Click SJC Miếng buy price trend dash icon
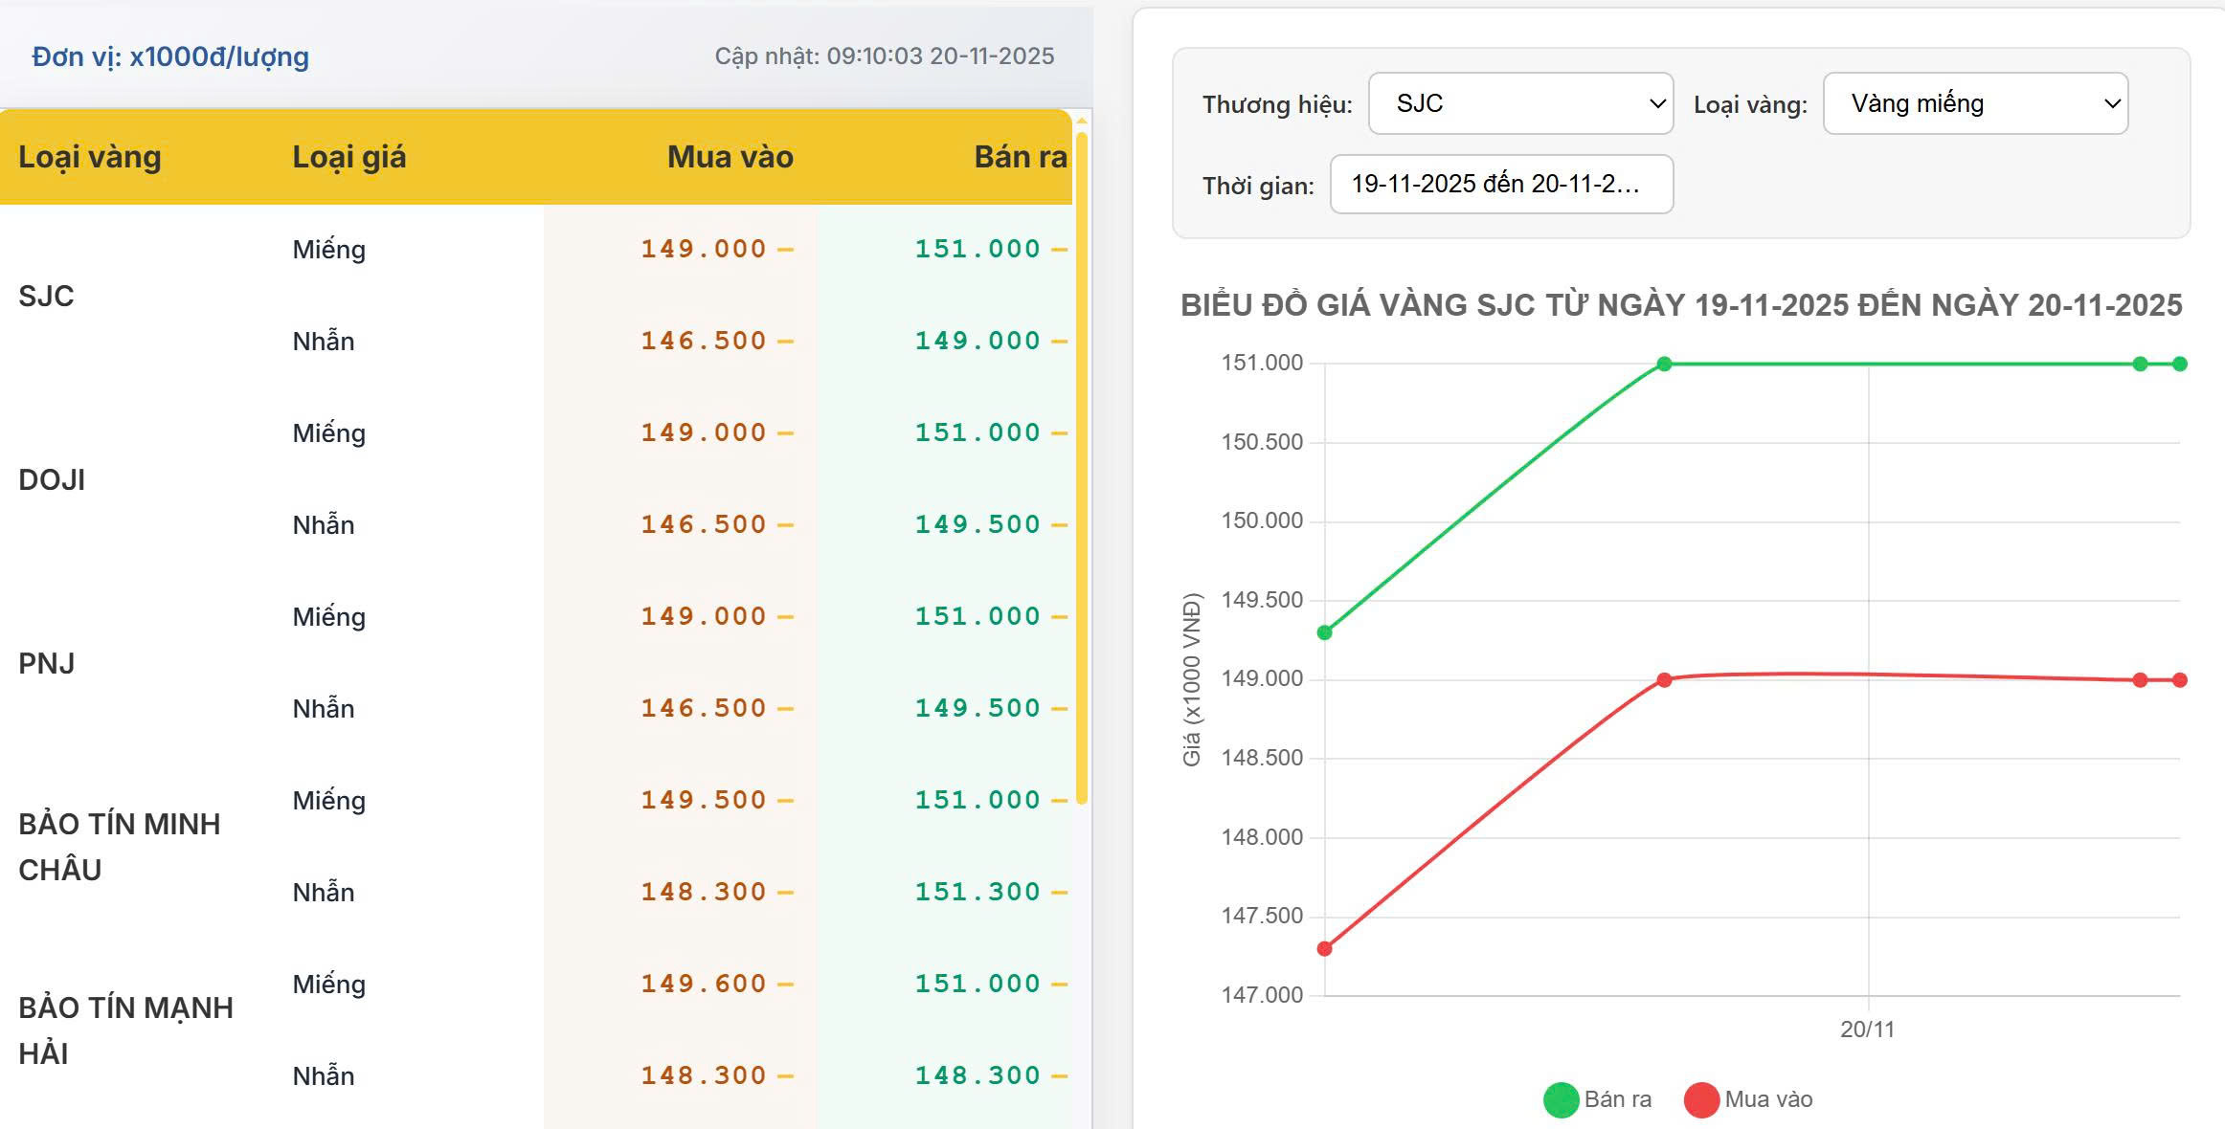 pyautogui.click(x=786, y=250)
